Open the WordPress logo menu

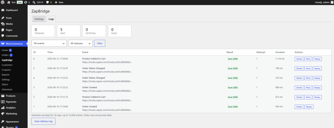coord(3,2)
